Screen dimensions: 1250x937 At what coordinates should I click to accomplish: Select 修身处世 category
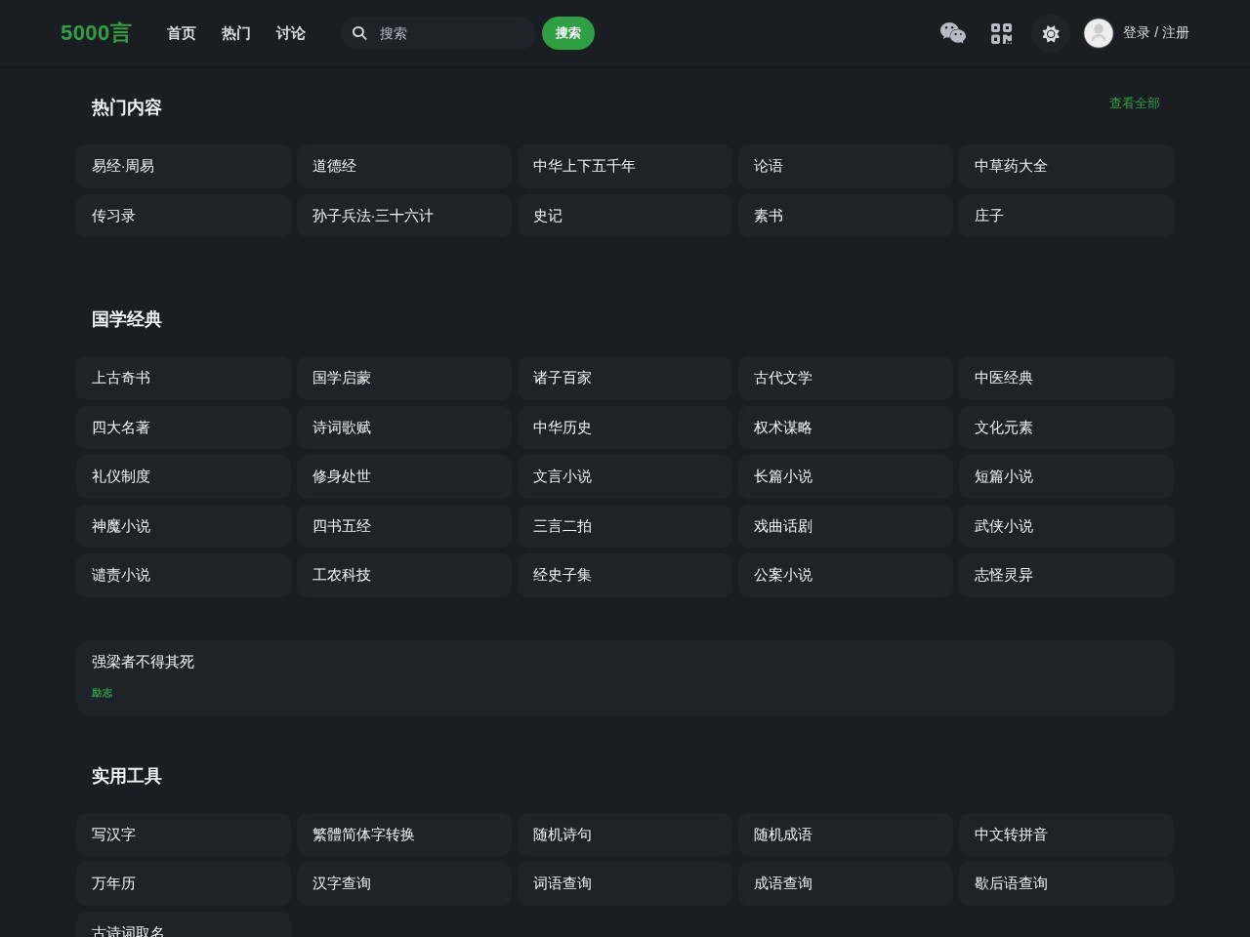404,476
